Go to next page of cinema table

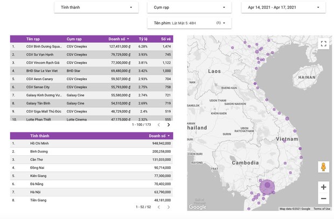(169, 125)
